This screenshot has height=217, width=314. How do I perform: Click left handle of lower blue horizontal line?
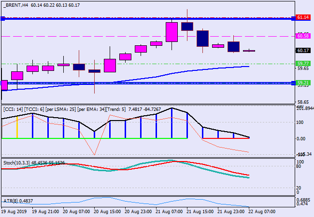click(2, 83)
